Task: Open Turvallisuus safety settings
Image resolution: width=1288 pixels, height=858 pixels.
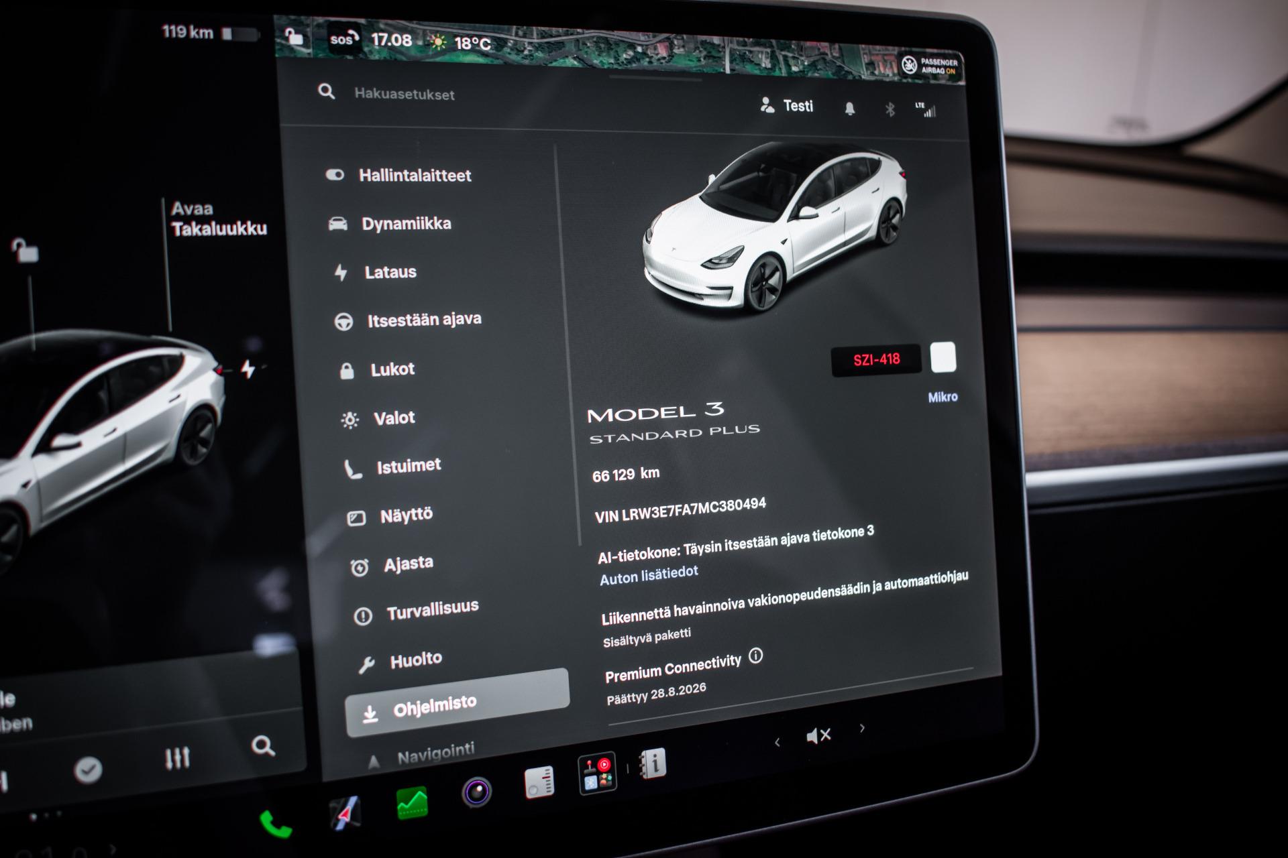Action: pos(416,612)
